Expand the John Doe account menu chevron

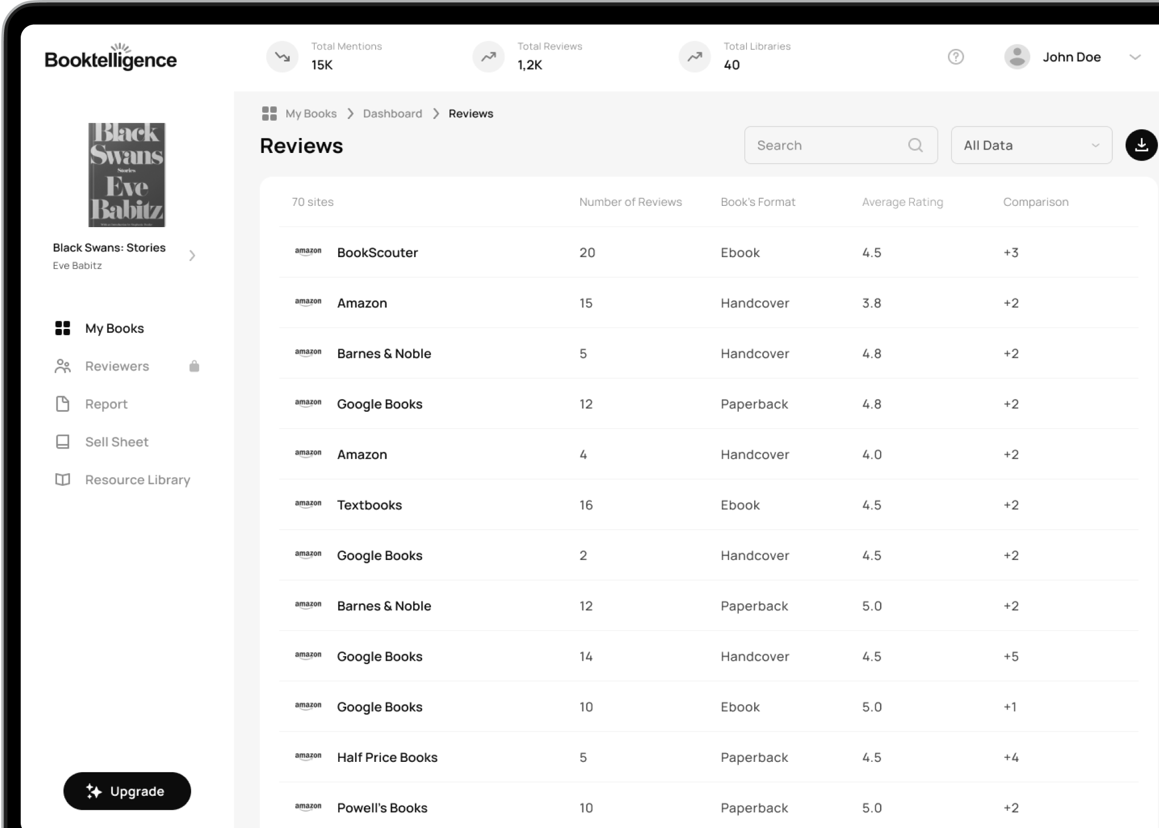pyautogui.click(x=1135, y=57)
